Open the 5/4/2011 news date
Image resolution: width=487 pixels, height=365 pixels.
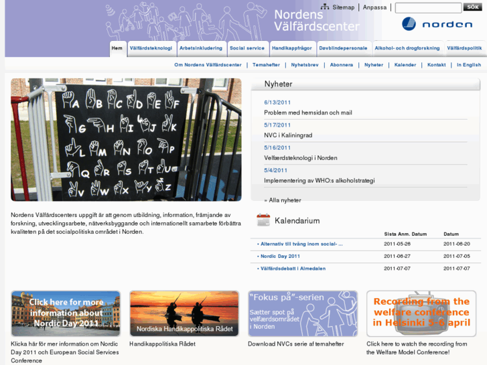coord(275,171)
